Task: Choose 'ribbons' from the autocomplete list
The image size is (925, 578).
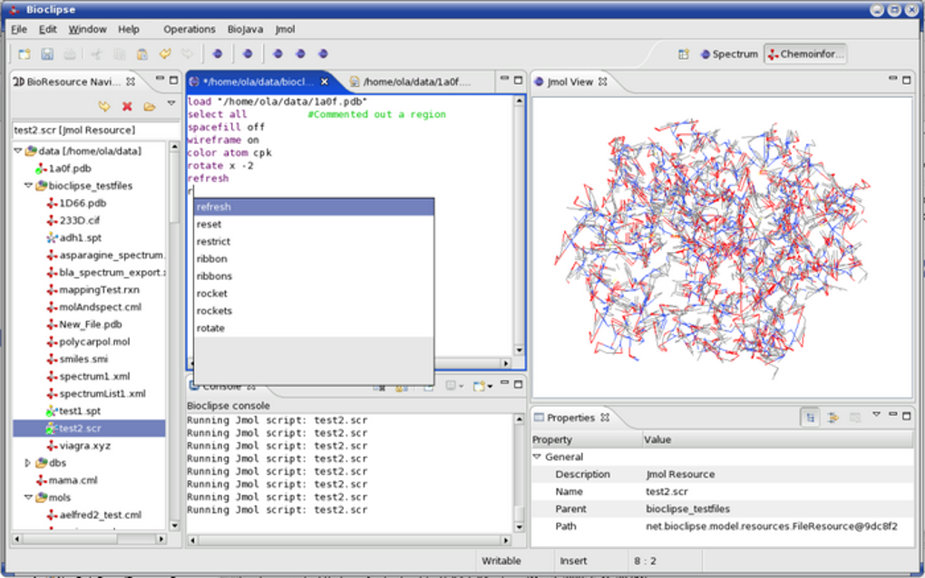Action: [x=215, y=276]
